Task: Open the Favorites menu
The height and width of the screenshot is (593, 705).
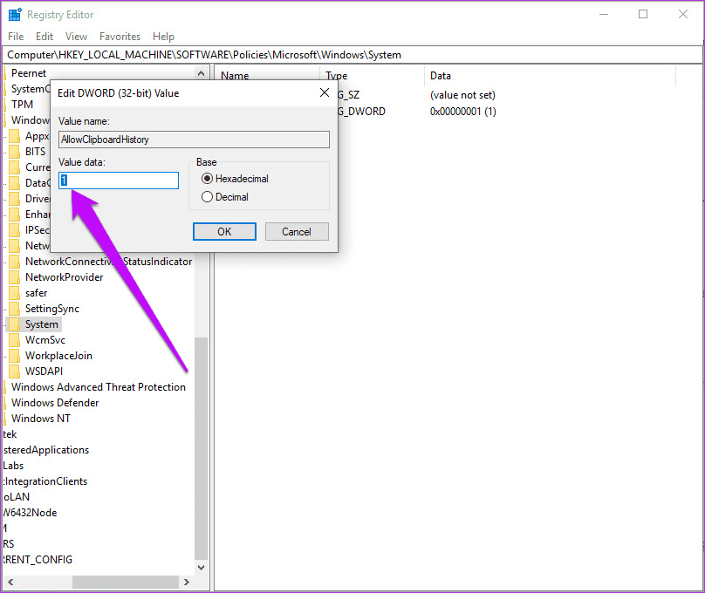Action: click(x=120, y=36)
